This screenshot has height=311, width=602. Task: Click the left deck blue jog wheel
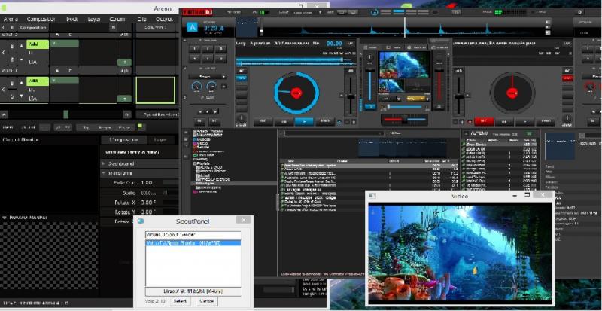(296, 93)
